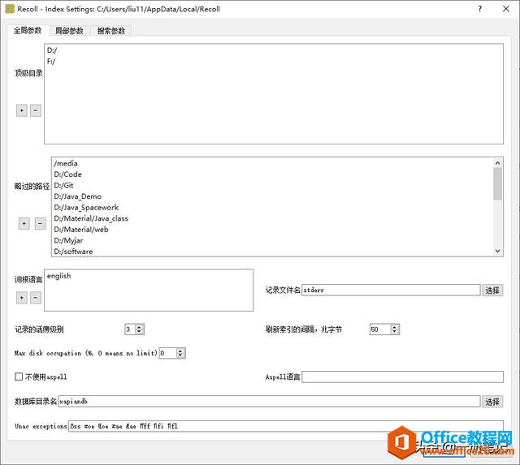Viewport: 520px width, 465px height.
Task: Add a skipped path with plus button
Action: pyautogui.click(x=24, y=223)
